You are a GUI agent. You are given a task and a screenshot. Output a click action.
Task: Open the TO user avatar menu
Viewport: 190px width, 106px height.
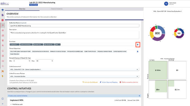[166, 4]
